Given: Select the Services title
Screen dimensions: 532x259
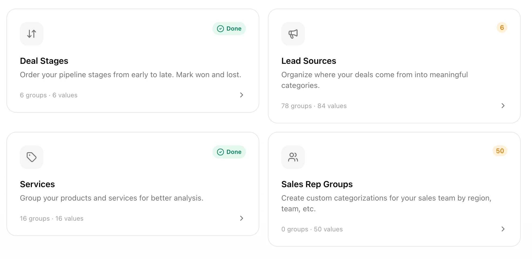Looking at the screenshot, I should 38,184.
